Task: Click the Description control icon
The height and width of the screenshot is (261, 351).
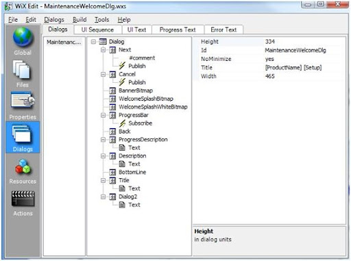Action: pos(112,156)
